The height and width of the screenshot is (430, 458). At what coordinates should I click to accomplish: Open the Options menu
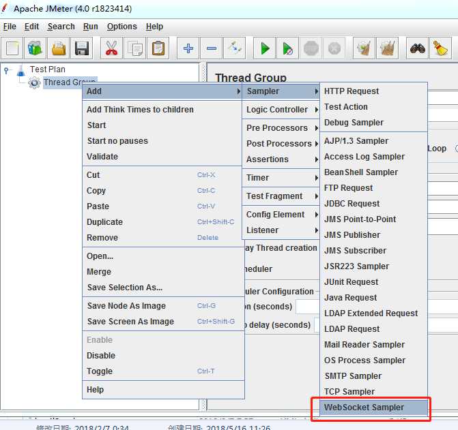(x=121, y=27)
